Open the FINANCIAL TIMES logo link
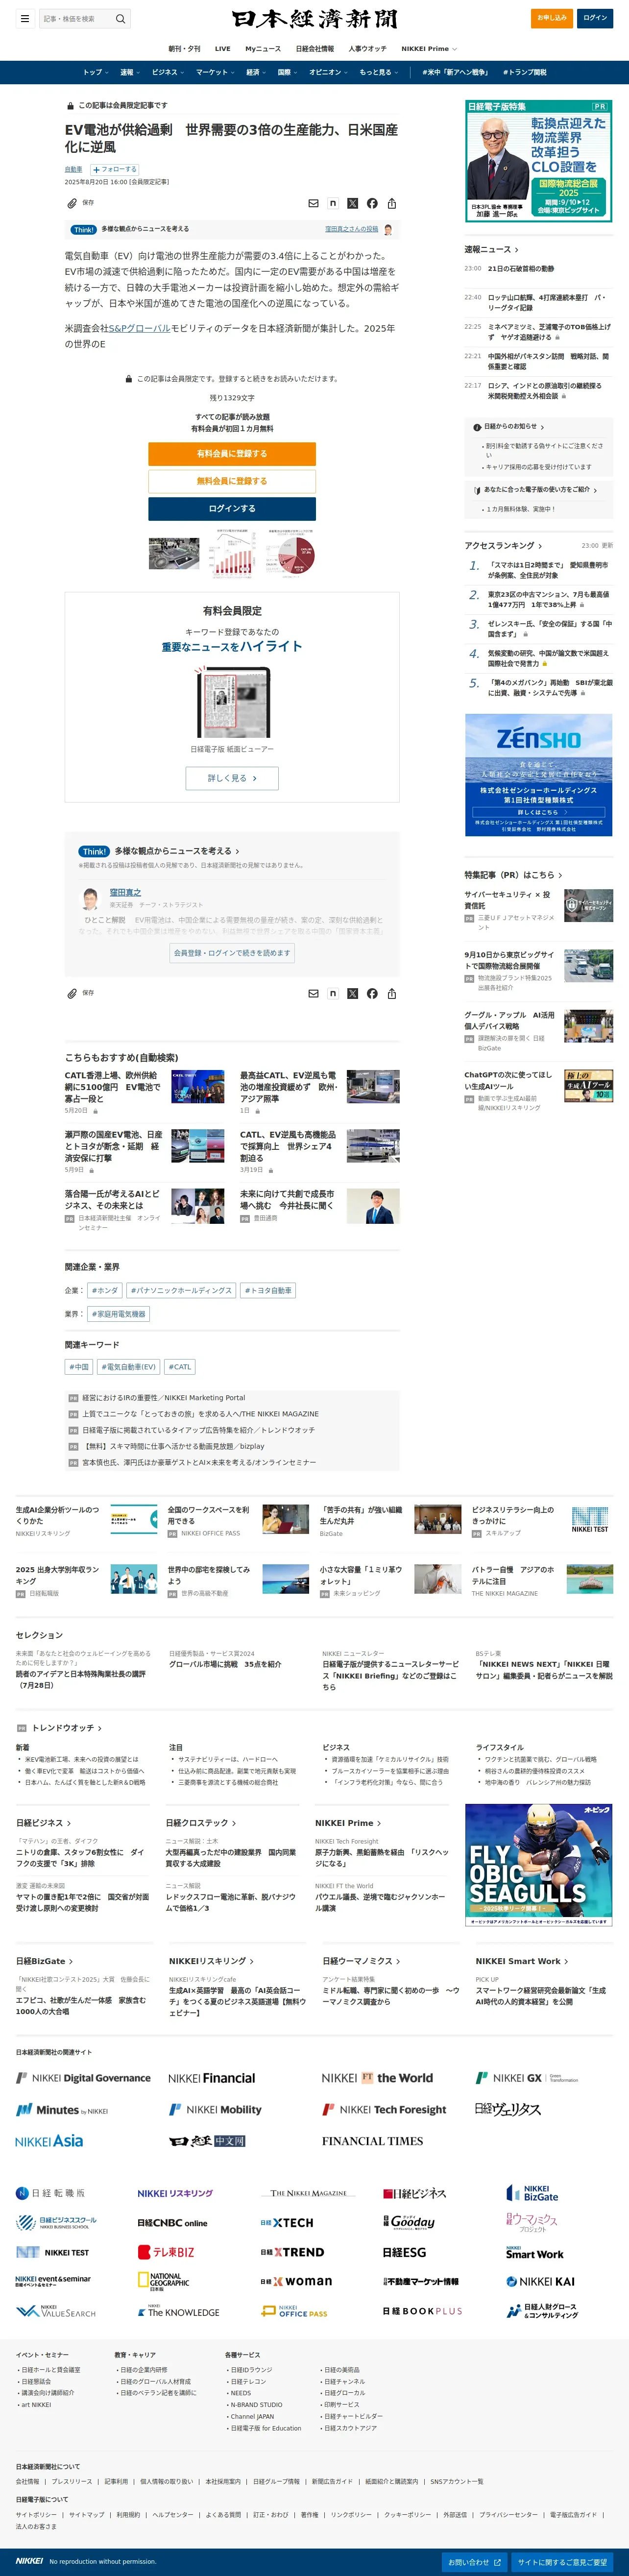 click(372, 2141)
